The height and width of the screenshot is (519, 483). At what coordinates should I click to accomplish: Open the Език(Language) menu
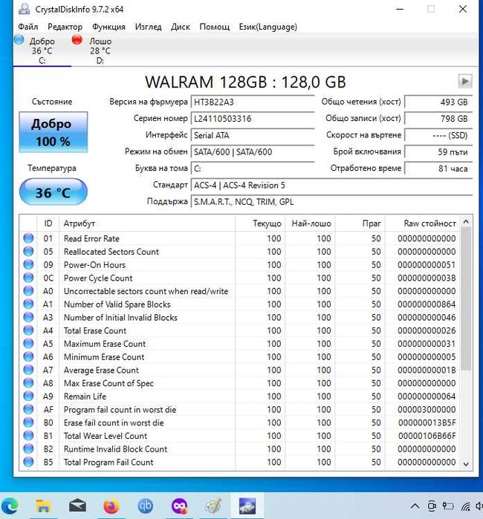(x=268, y=27)
